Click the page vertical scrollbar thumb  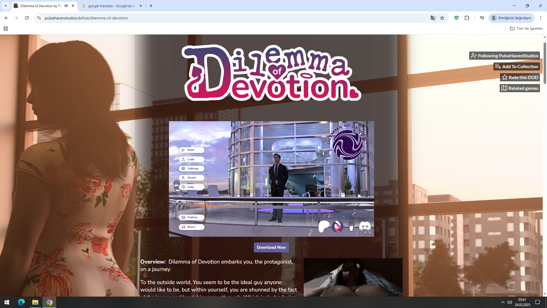pyautogui.click(x=545, y=63)
